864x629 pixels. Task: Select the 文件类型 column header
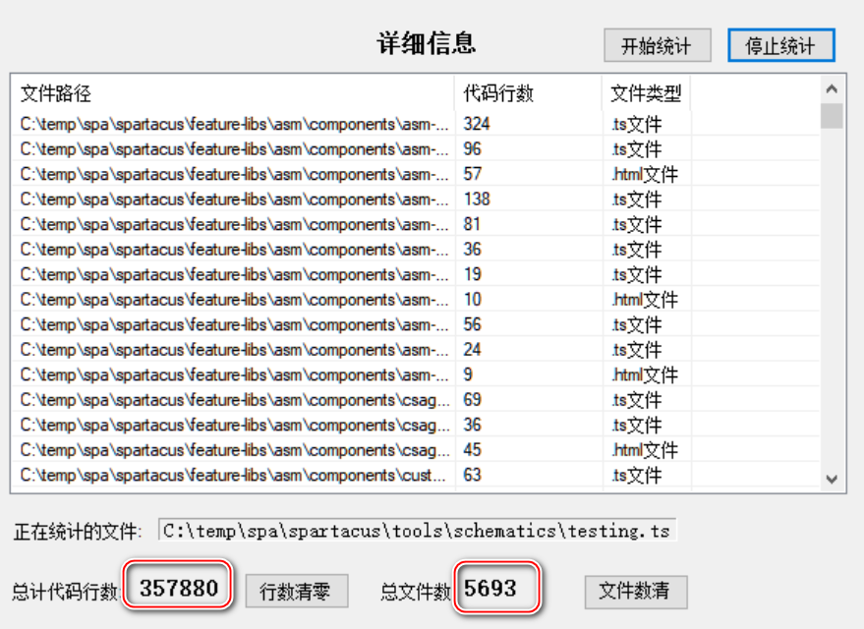[645, 93]
